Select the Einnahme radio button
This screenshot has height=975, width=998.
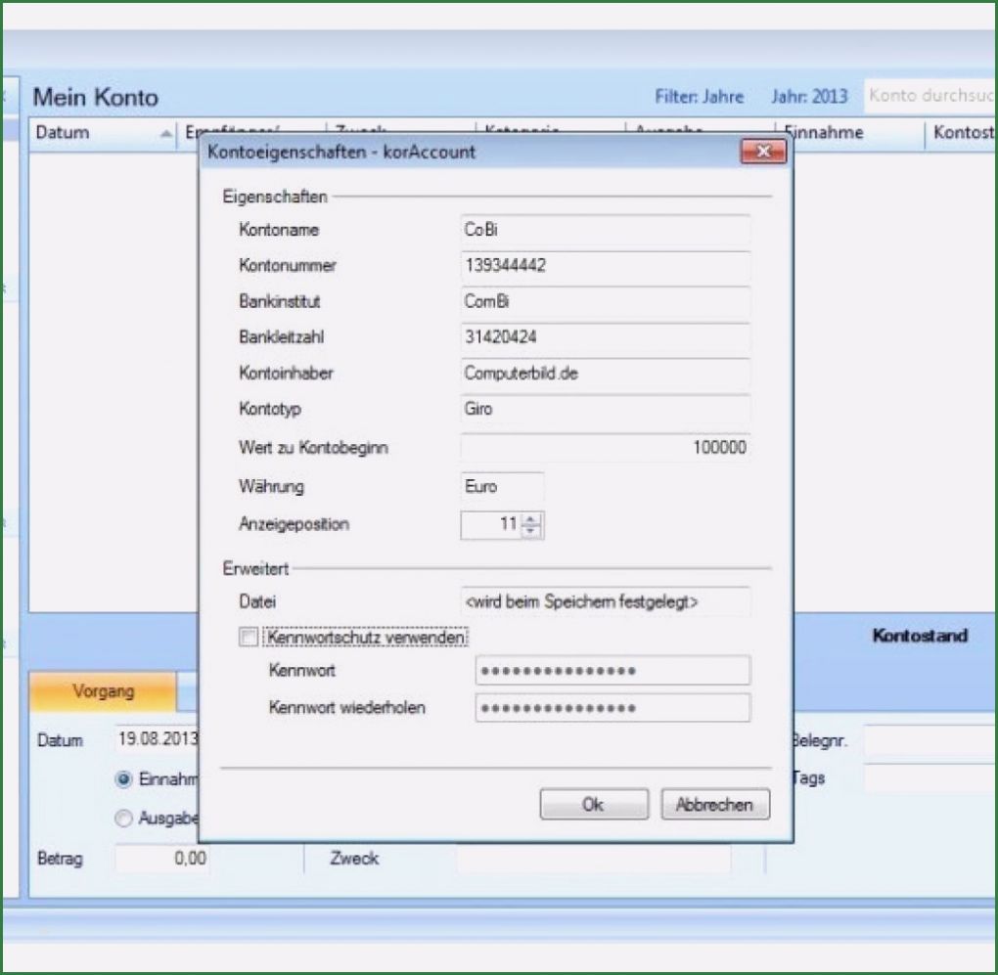click(x=123, y=779)
